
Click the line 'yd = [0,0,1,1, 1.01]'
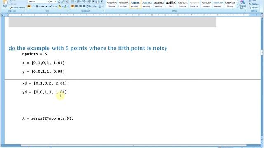pos(45,92)
